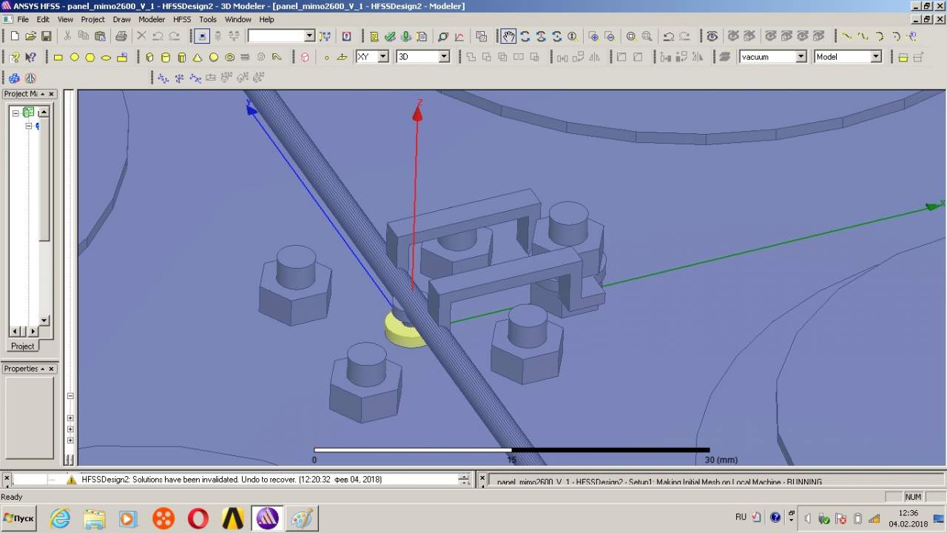Viewport: 947px width, 533px height.
Task: Open the HFSS menu
Action: (x=182, y=19)
